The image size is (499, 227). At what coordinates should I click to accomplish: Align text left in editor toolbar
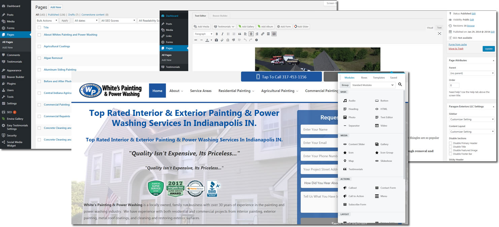[x=245, y=34]
